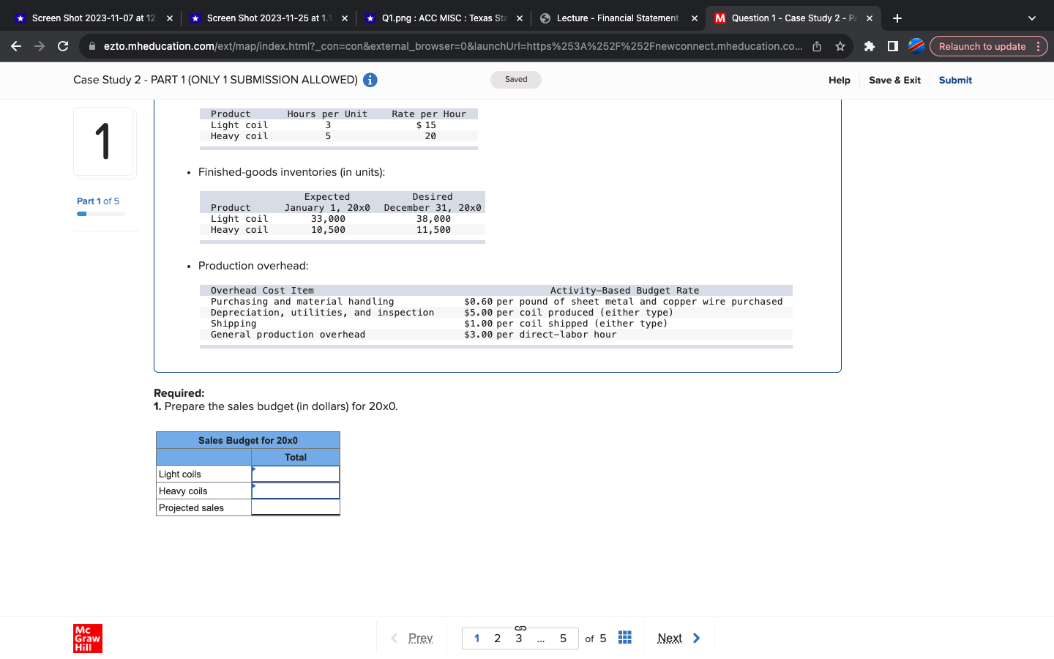Open a new browser tab with plus
1054x659 pixels.
point(897,18)
